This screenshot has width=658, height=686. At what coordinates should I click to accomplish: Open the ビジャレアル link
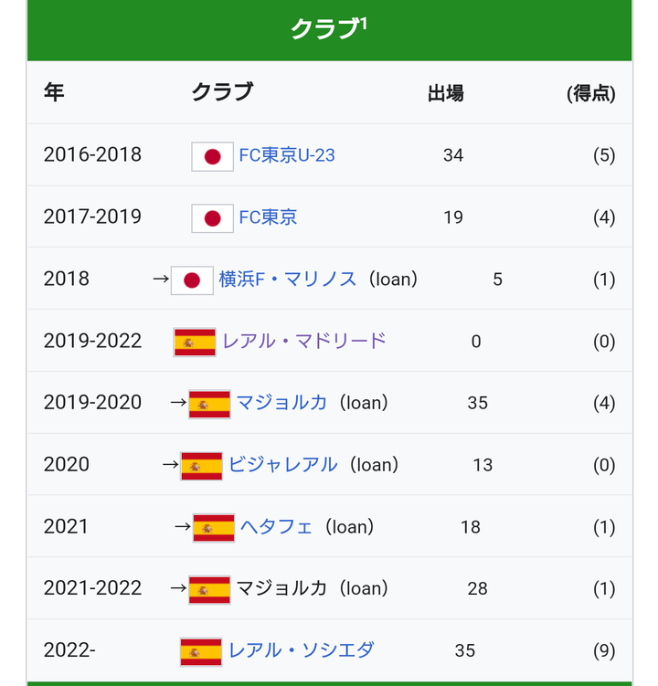pyautogui.click(x=282, y=465)
